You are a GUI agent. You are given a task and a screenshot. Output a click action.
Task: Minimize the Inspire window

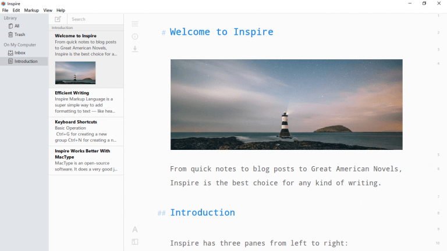coord(410,3)
